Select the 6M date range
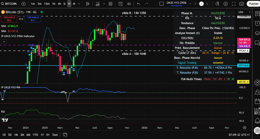Screen dimensions: 260x139 [x=28, y=135]
